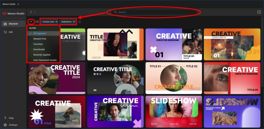
Task: Open the CREATIVE LOREM IMPSUM capsule behind the filter menu
Action: click(x=73, y=44)
